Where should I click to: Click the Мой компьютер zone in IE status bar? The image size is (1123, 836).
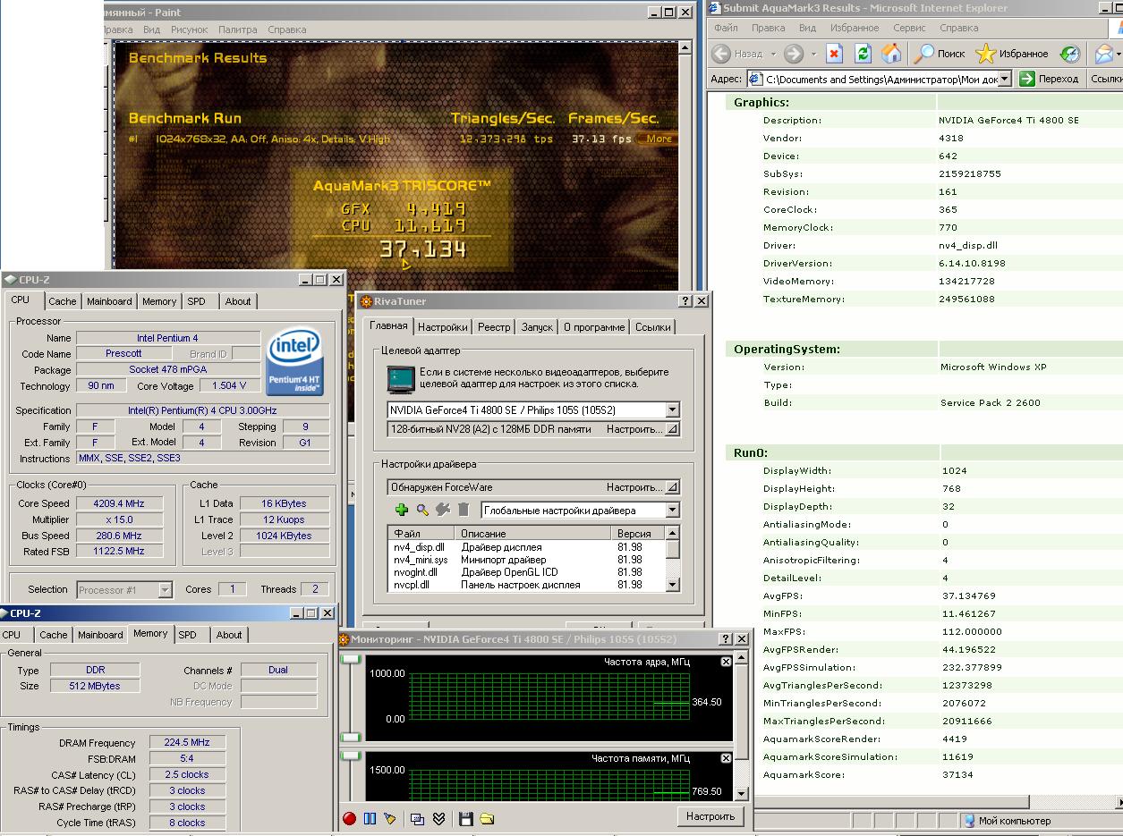(x=1015, y=821)
